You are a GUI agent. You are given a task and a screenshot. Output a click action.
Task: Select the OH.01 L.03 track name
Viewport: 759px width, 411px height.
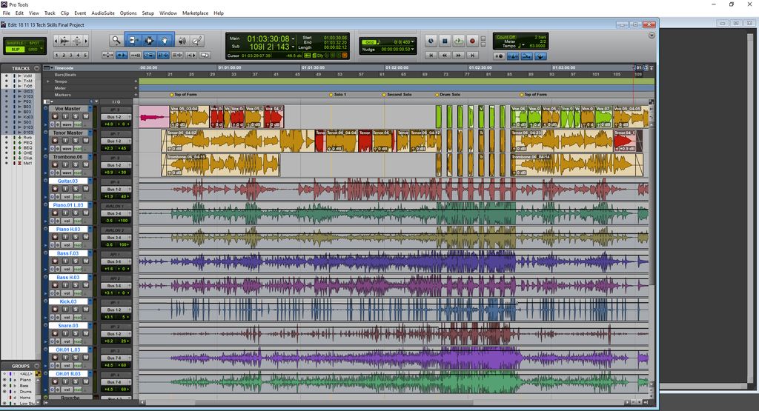67,350
